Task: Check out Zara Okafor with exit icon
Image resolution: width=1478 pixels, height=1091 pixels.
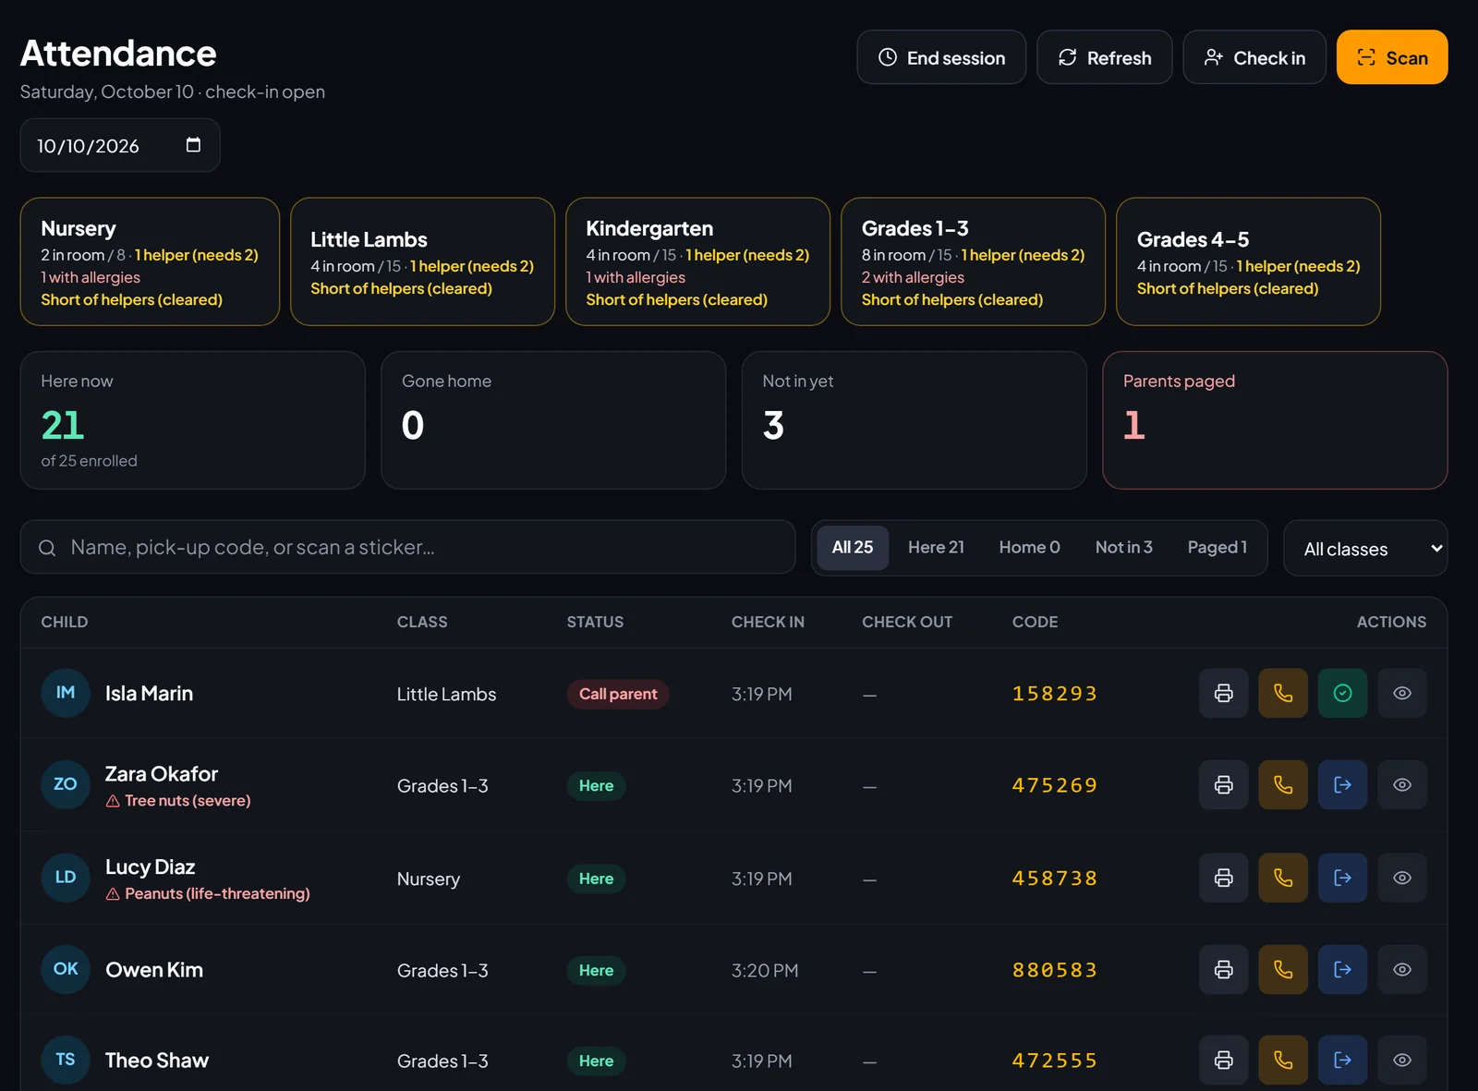Action: tap(1342, 784)
